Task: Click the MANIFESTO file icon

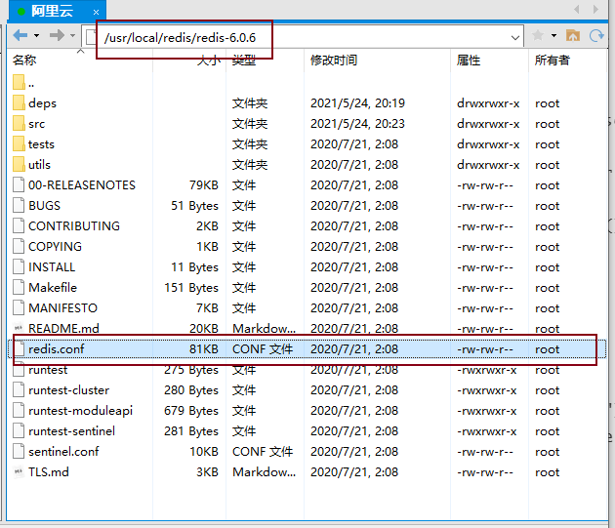Action: click(x=19, y=307)
